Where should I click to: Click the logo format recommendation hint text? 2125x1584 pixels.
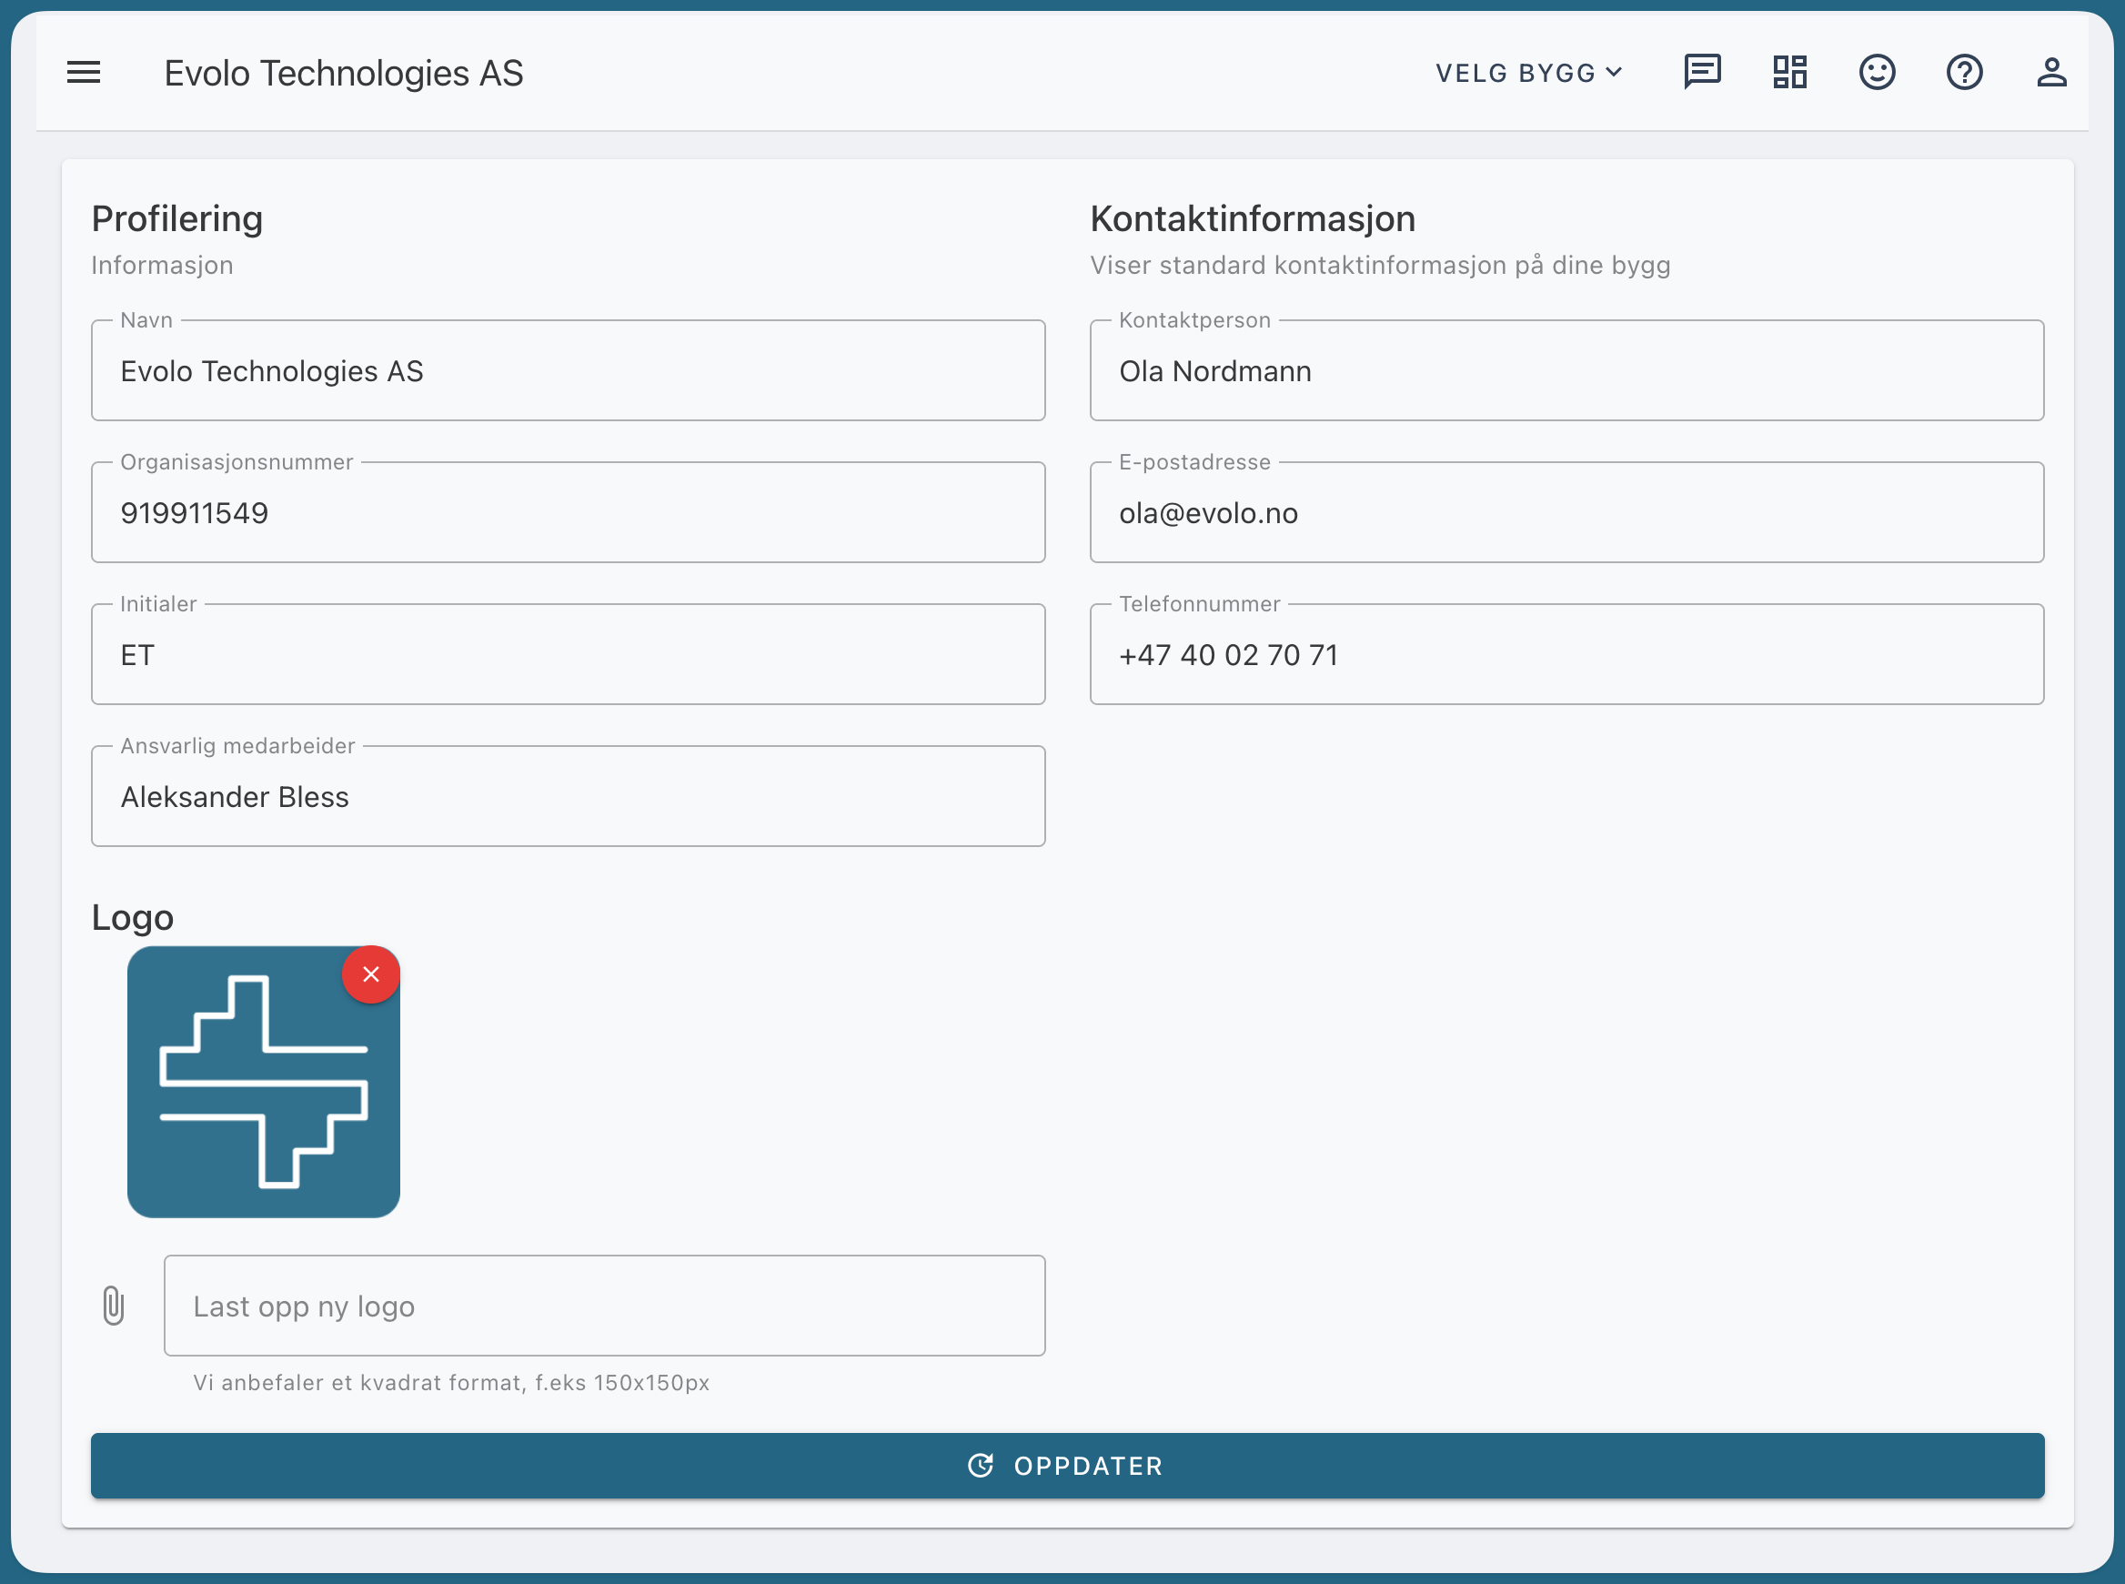[451, 1382]
